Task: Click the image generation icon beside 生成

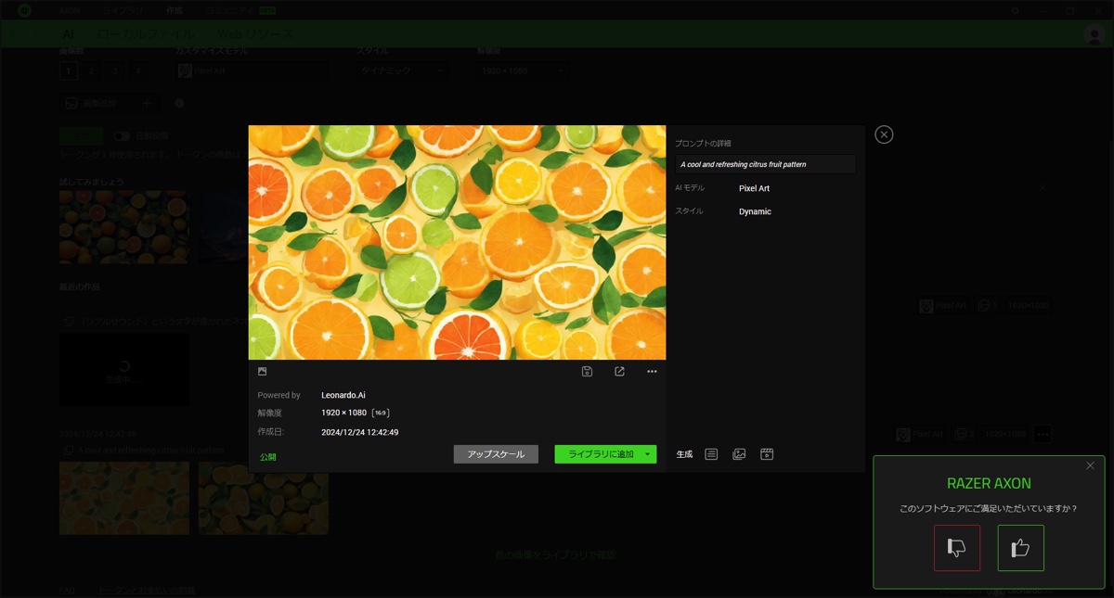Action: pos(739,454)
